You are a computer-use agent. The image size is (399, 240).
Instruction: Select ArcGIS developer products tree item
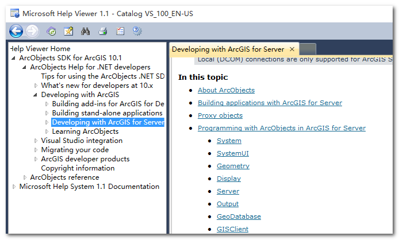pyautogui.click(x=85, y=159)
